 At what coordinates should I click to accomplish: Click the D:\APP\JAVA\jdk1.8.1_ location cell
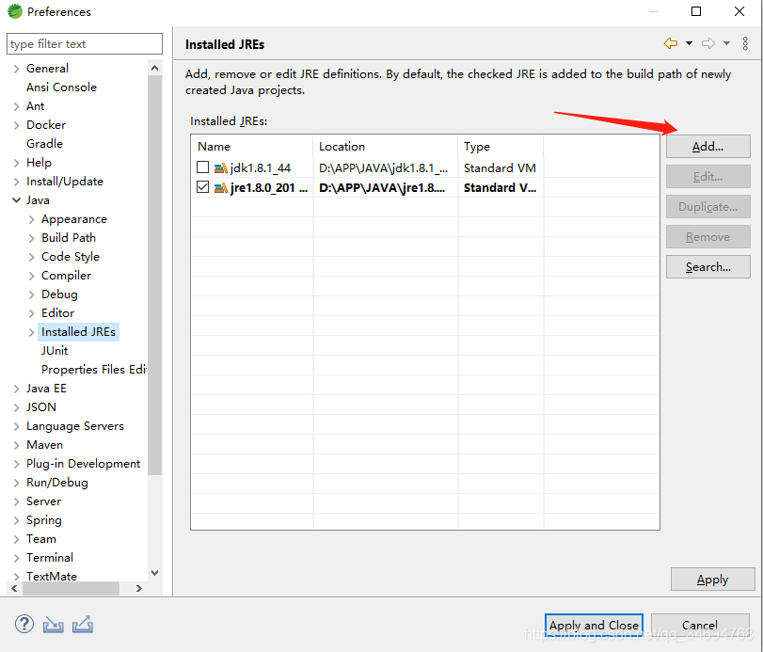384,167
